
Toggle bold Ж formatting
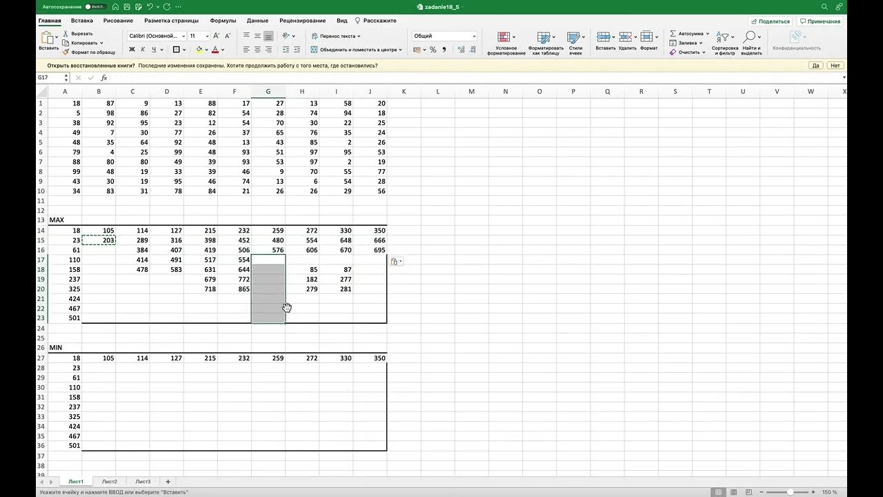(x=132, y=50)
